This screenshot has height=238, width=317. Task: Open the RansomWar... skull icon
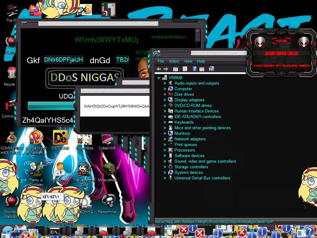coord(109,201)
